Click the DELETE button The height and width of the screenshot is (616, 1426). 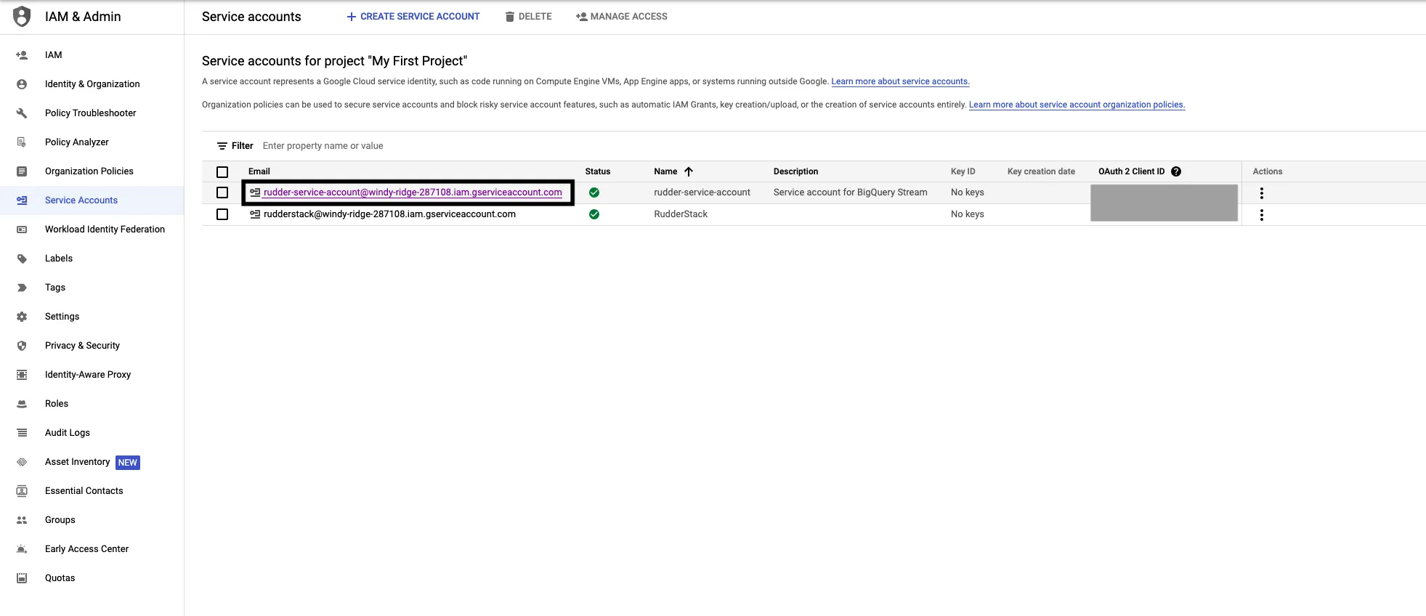coord(528,16)
